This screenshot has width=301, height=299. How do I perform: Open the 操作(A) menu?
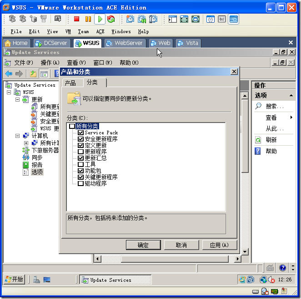(50, 63)
